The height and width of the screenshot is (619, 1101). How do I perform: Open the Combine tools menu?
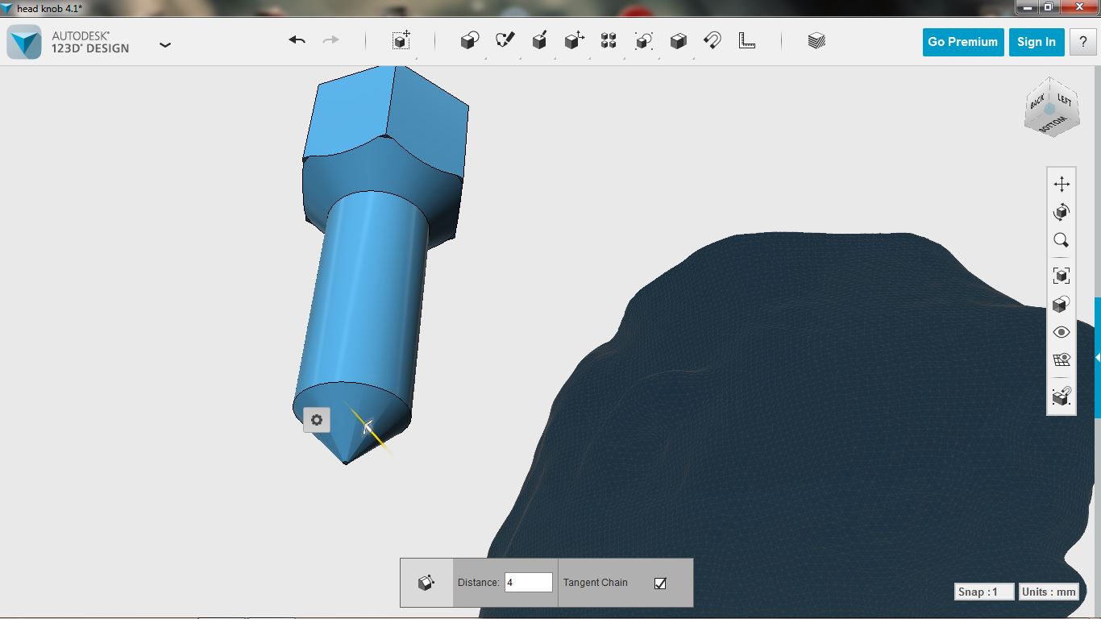(678, 40)
